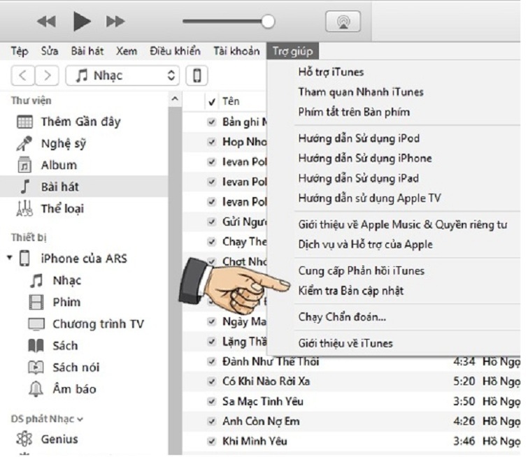Open the Tài khoản menu

(236, 51)
